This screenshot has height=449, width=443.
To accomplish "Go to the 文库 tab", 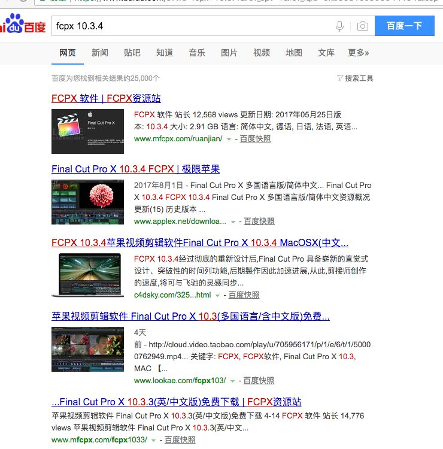I will click(326, 53).
